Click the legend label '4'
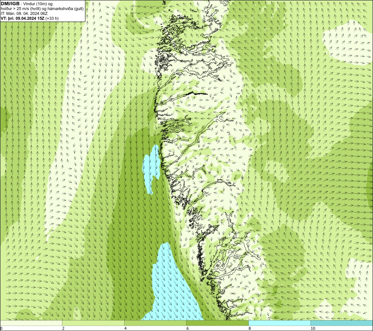The height and width of the screenshot is (331, 373). (125, 329)
